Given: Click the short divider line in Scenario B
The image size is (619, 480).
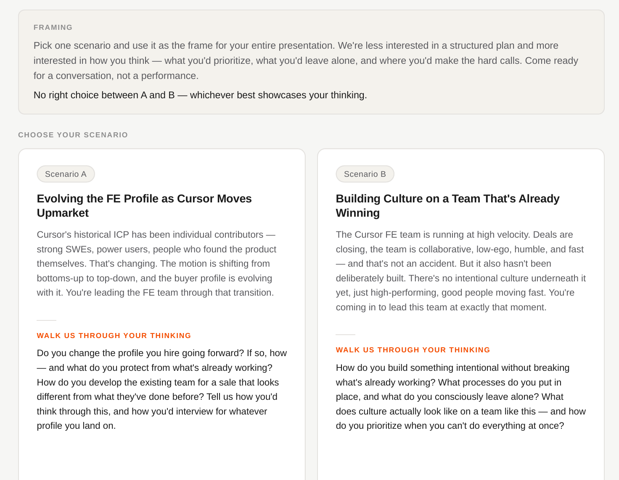Looking at the screenshot, I should click(346, 335).
